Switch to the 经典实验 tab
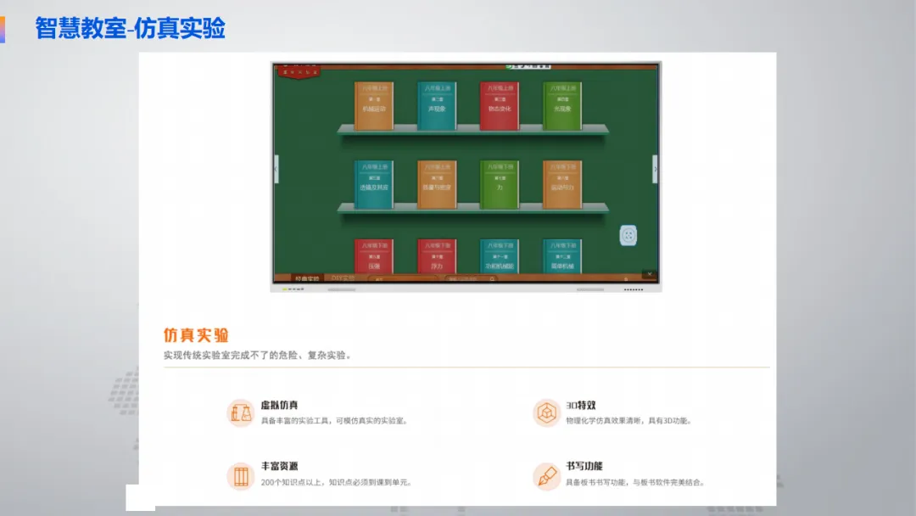Screen dimensions: 916x516 coord(307,278)
